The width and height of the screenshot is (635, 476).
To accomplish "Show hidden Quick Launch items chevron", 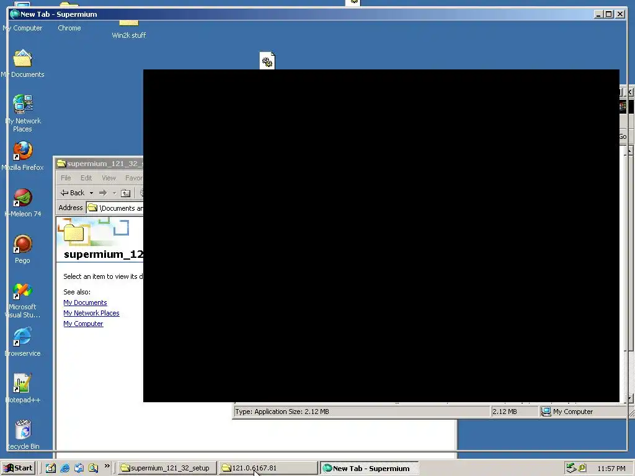I will pyautogui.click(x=107, y=466).
